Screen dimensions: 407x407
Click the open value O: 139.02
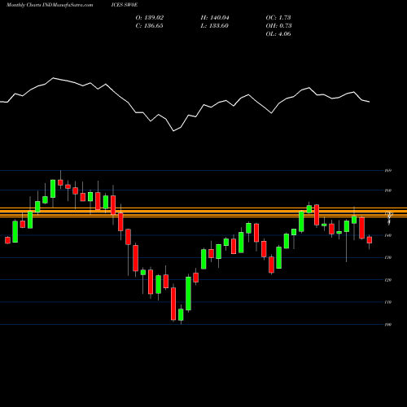tap(150, 18)
